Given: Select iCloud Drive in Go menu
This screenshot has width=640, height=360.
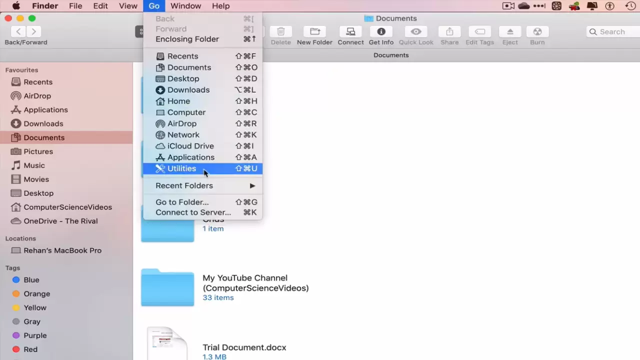Looking at the screenshot, I should 202,146.
